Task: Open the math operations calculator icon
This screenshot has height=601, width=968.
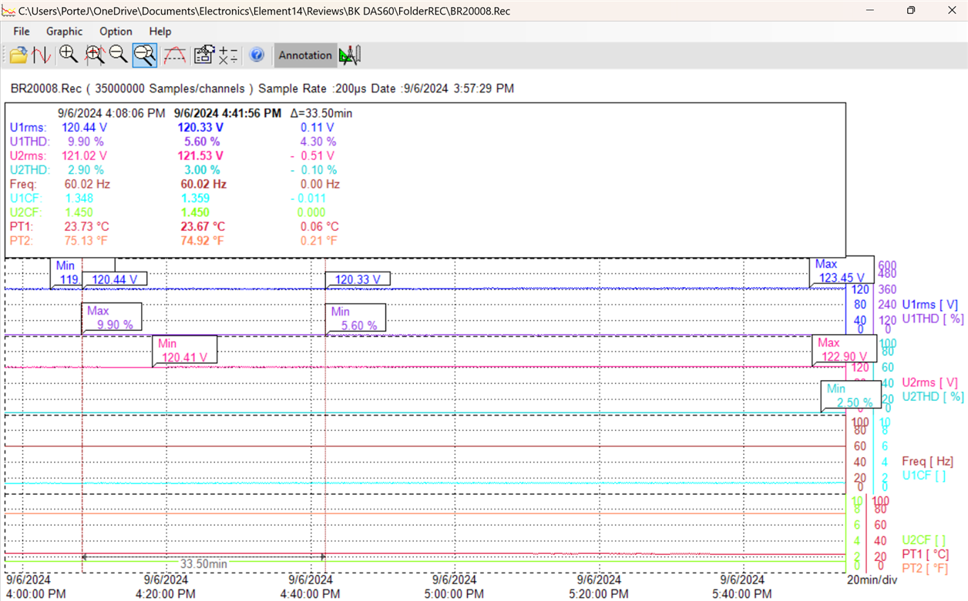Action: (x=228, y=55)
